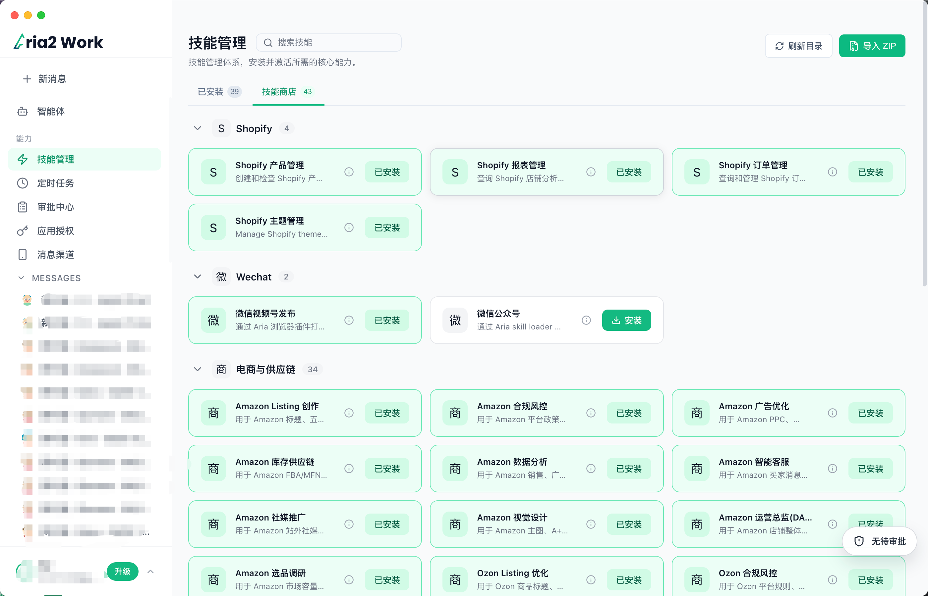
Task: Open 技能管理 in the sidebar
Action: [x=85, y=159]
